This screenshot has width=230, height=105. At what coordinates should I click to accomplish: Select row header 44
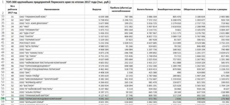click(3, 52)
